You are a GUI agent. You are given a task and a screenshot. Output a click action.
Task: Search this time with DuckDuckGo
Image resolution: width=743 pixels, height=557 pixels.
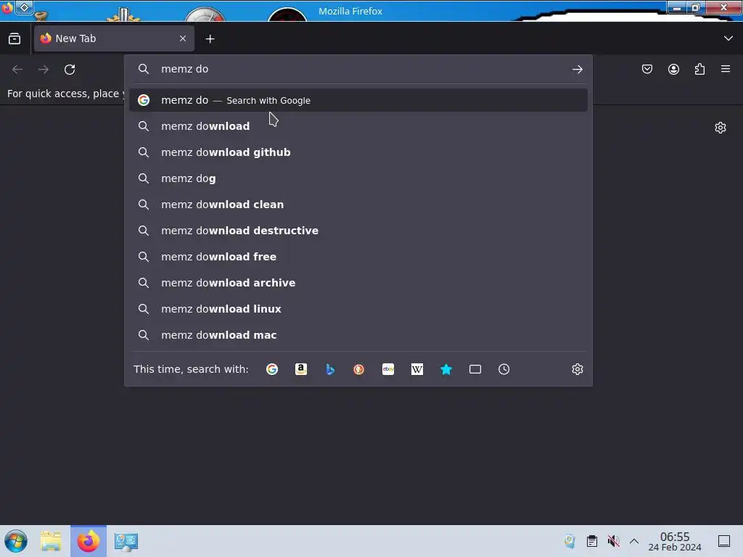(358, 369)
